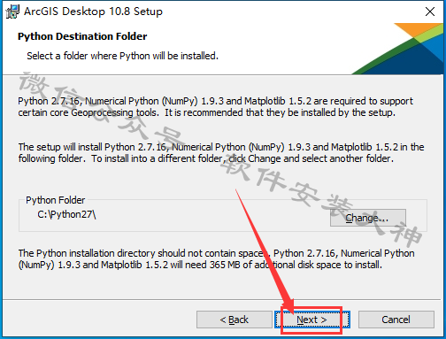Click the blank footer area left of Back
This screenshot has height=339, width=446.
[x=99, y=319]
